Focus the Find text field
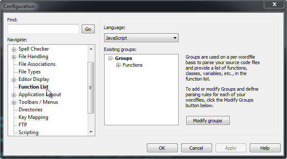This screenshot has width=287, height=159. [43, 29]
